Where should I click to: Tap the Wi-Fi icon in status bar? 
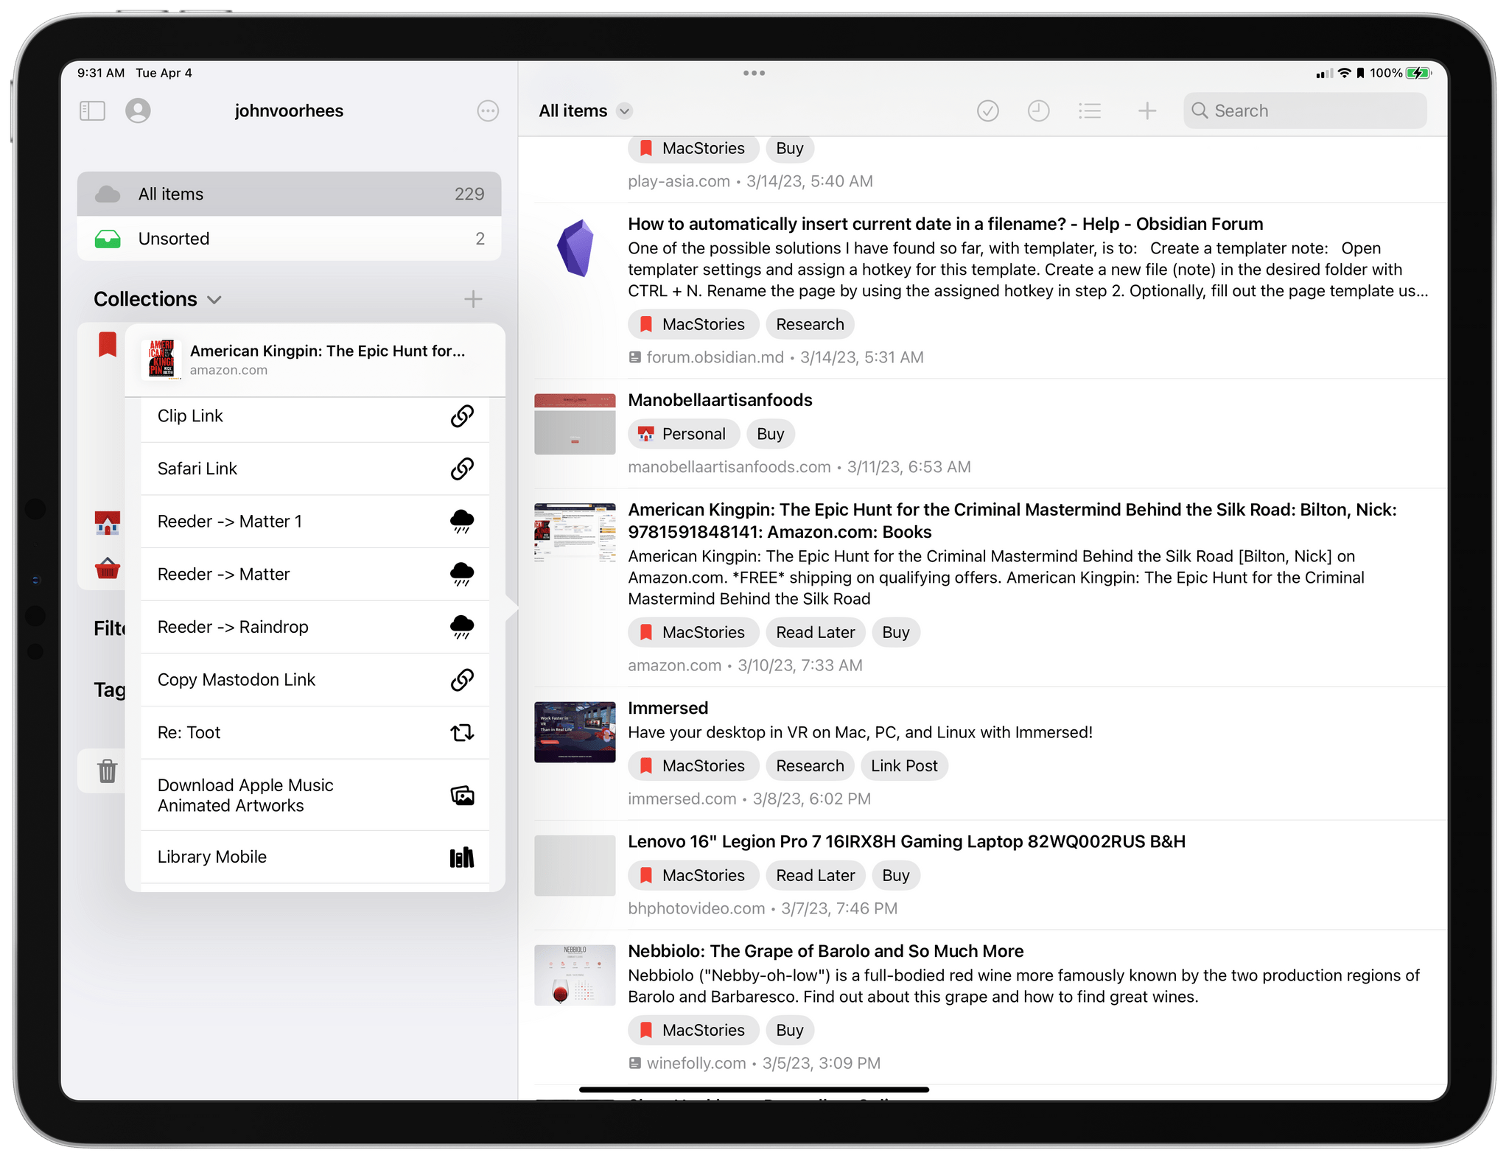pyautogui.click(x=1344, y=73)
